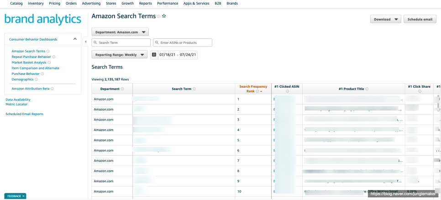
Task: Click info icon in Search Frequency Rank header
Action: pyautogui.click(x=257, y=91)
